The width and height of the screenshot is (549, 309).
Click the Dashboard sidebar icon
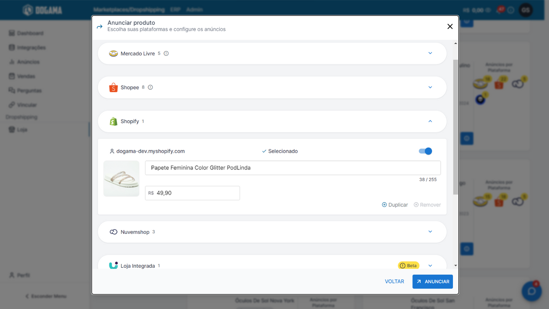tap(12, 33)
